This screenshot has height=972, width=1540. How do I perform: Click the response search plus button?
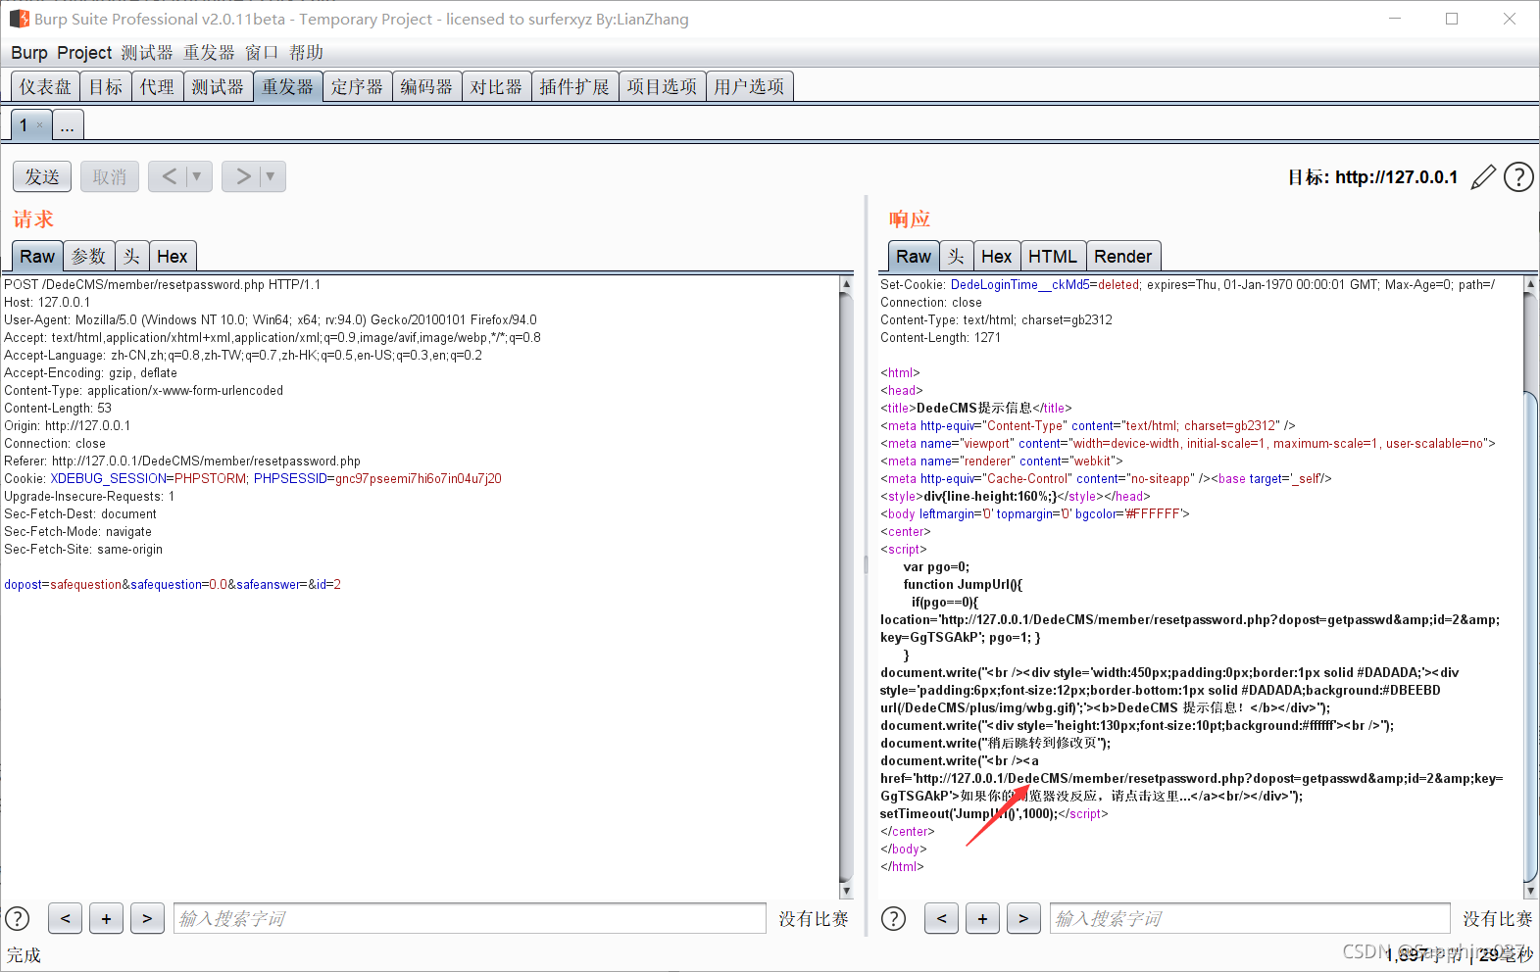coord(982,919)
